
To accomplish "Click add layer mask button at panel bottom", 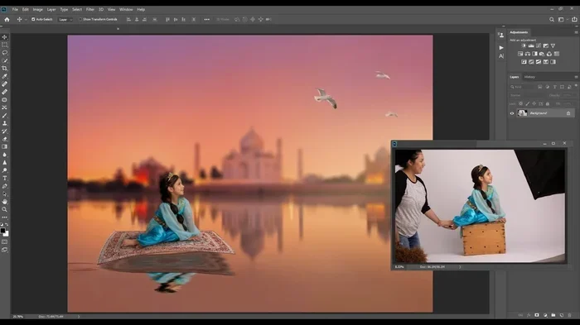I will point(537,315).
